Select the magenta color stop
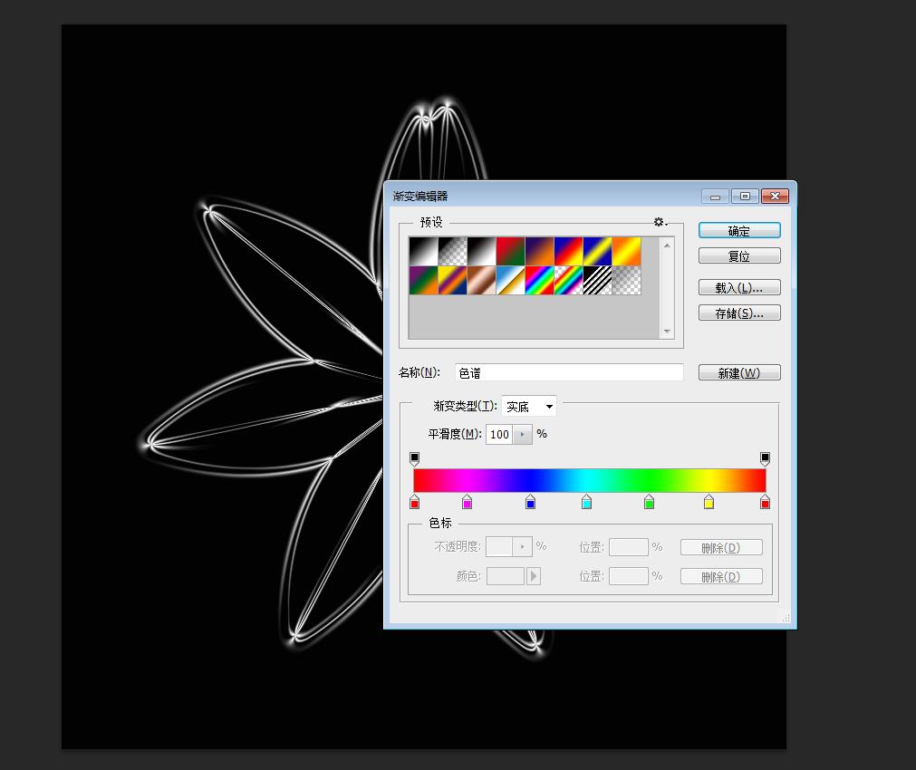Screen dimensions: 916x770 click(467, 502)
